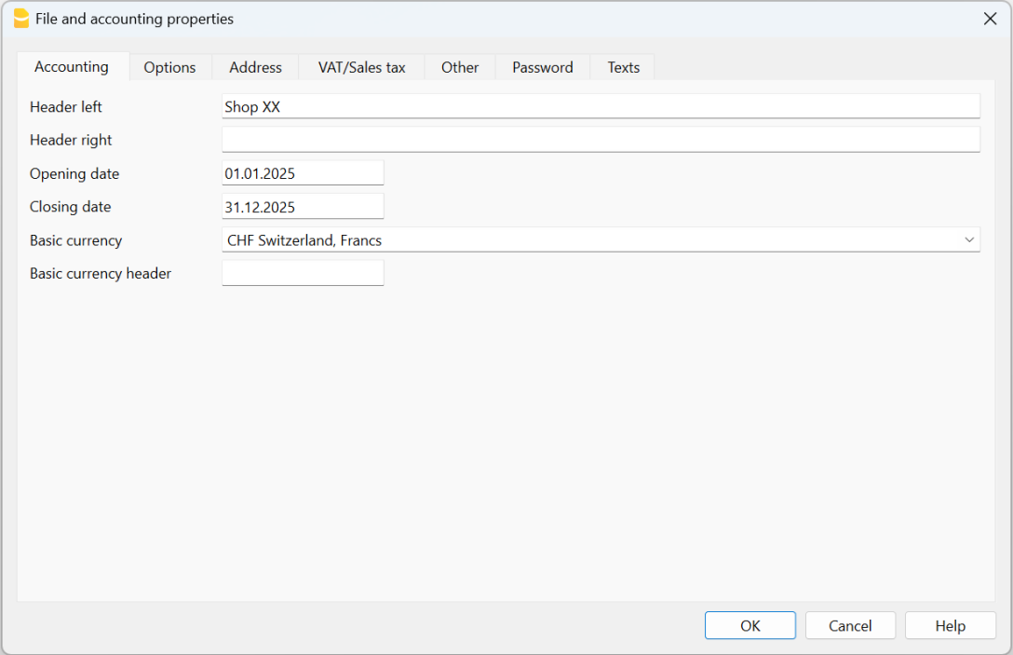Click the Opening date field 01.01.2025
This screenshot has height=655, width=1013.
pyautogui.click(x=303, y=173)
